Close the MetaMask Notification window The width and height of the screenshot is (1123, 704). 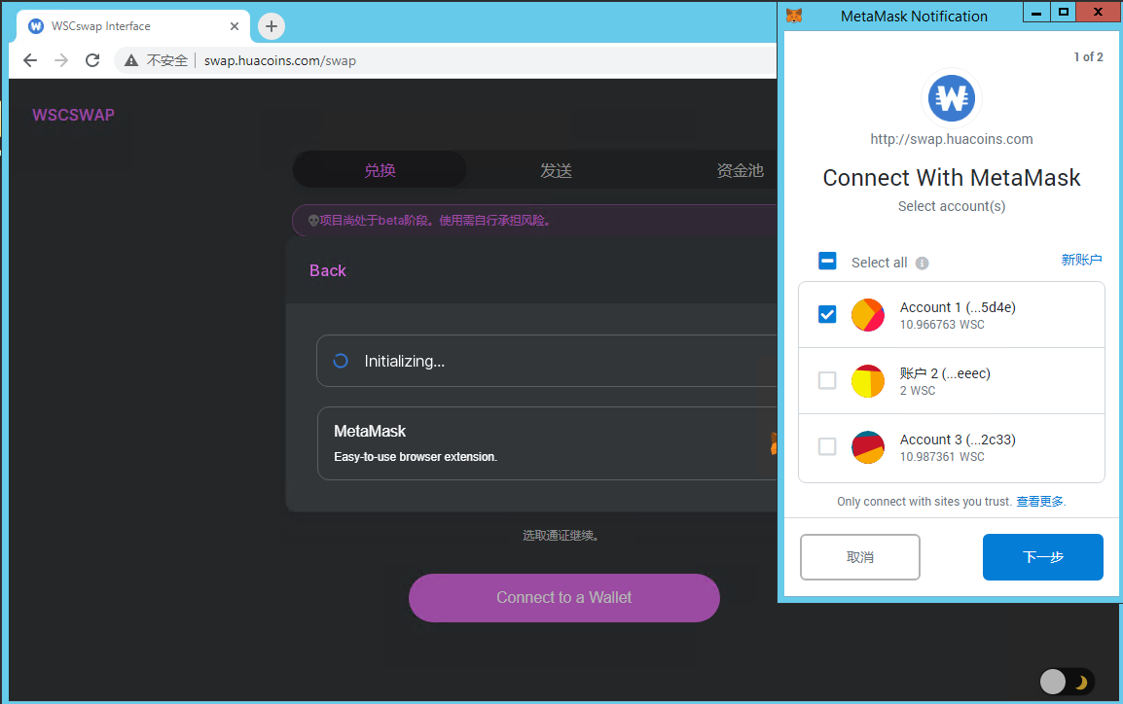coord(1099,13)
